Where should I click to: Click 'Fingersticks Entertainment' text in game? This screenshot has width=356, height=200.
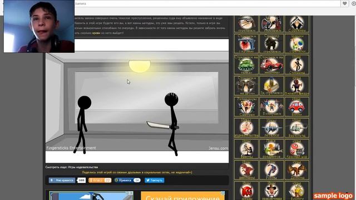click(71, 148)
